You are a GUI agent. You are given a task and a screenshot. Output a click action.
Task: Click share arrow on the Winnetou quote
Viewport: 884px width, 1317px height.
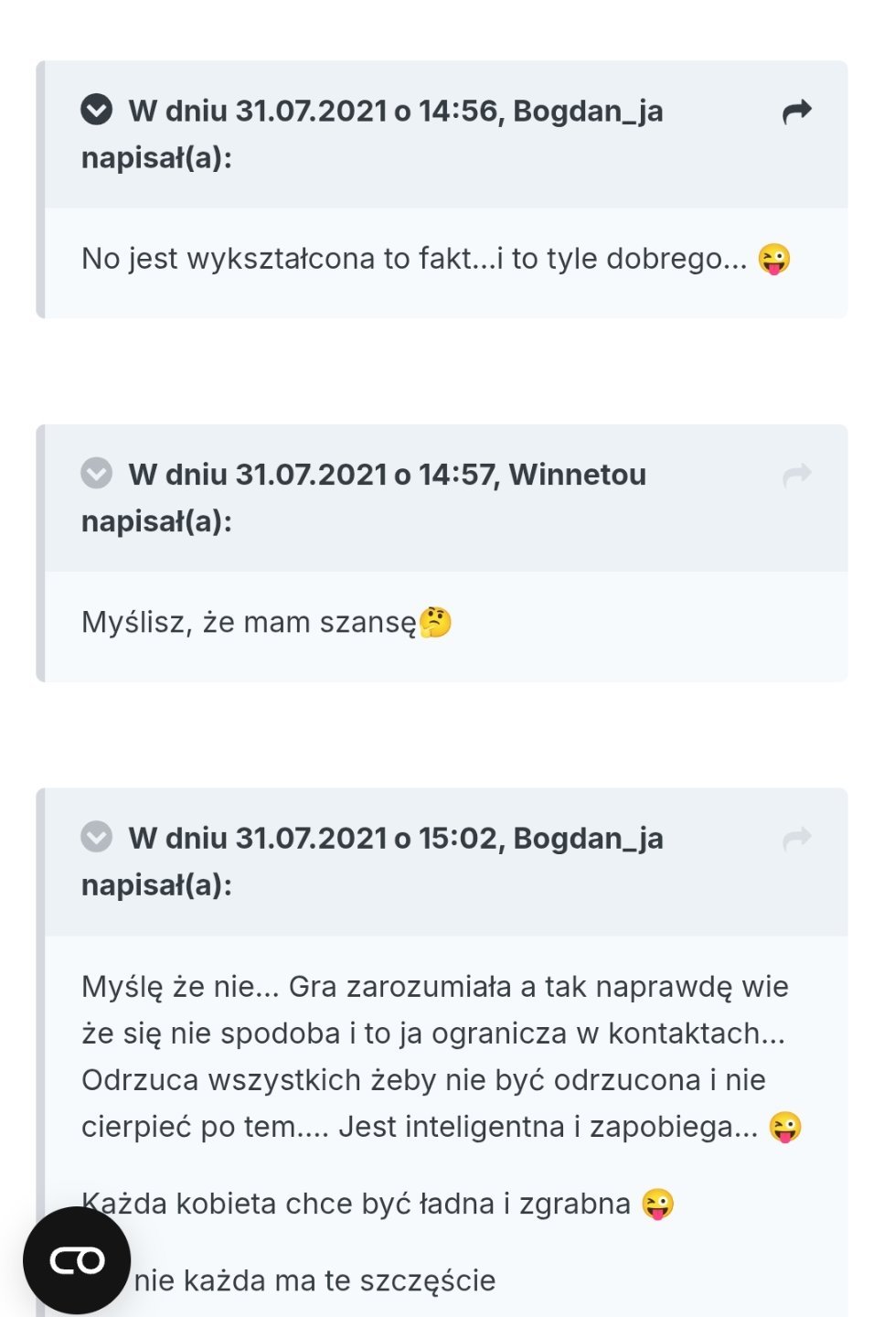(x=797, y=475)
